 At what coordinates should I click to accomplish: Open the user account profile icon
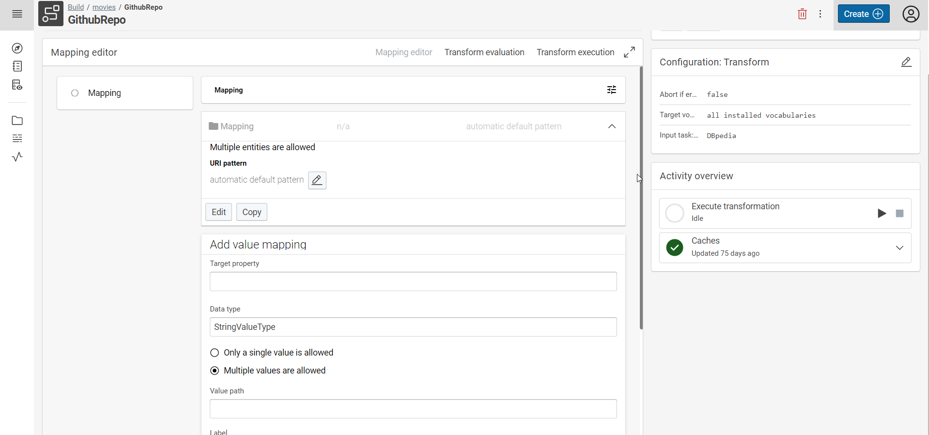pos(911,14)
